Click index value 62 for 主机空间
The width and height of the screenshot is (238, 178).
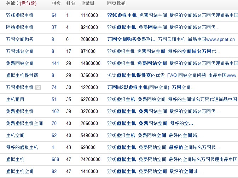[x=54, y=135]
